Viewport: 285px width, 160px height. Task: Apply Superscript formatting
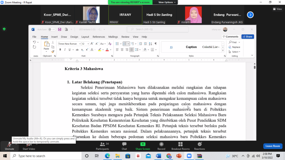[87, 49]
